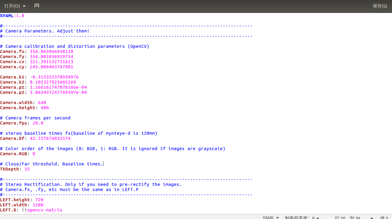Click the Camera.bf value 42.727676032574

[x=50, y=138]
